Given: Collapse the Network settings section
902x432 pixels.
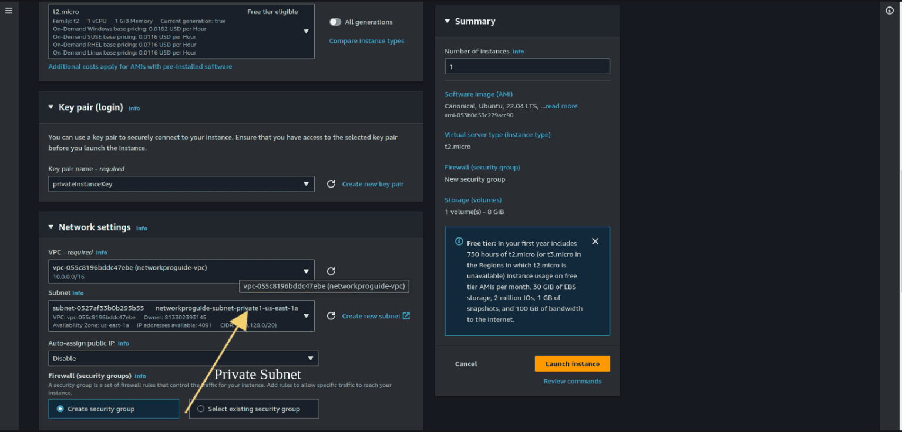Looking at the screenshot, I should click(x=51, y=227).
